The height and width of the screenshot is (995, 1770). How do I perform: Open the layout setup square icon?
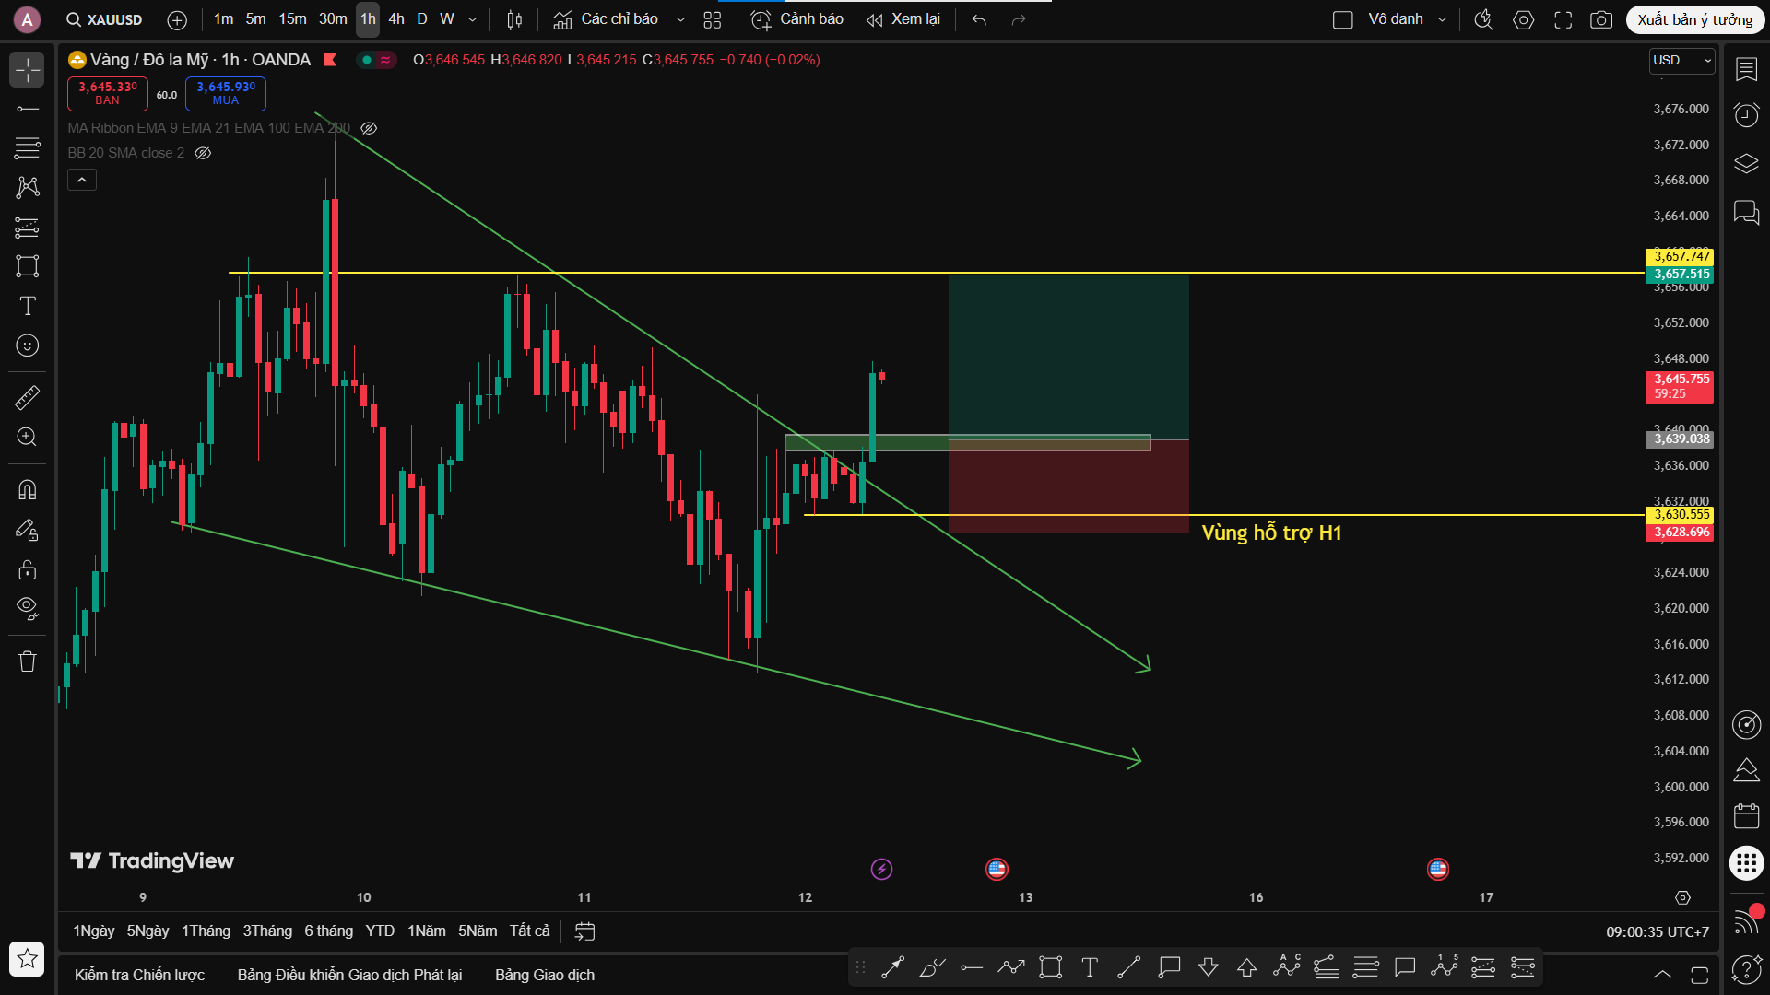(x=1343, y=19)
